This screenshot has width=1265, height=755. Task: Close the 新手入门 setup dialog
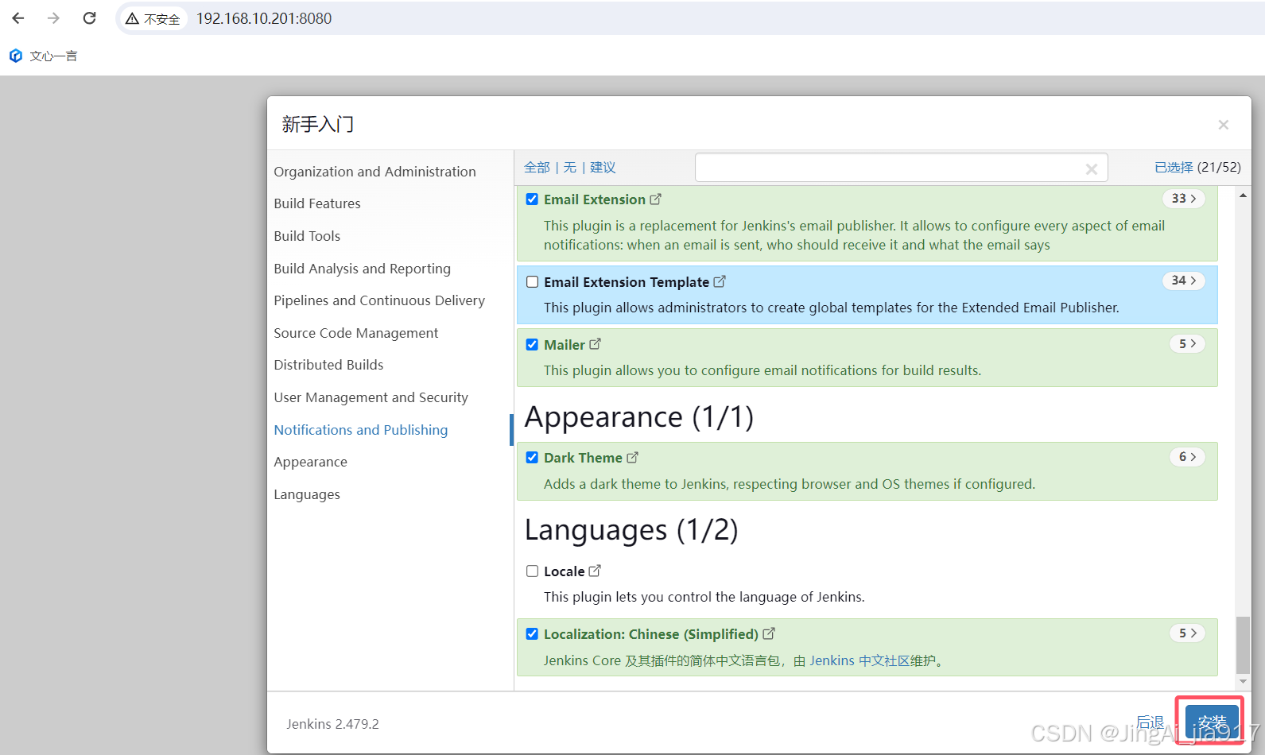click(x=1223, y=125)
